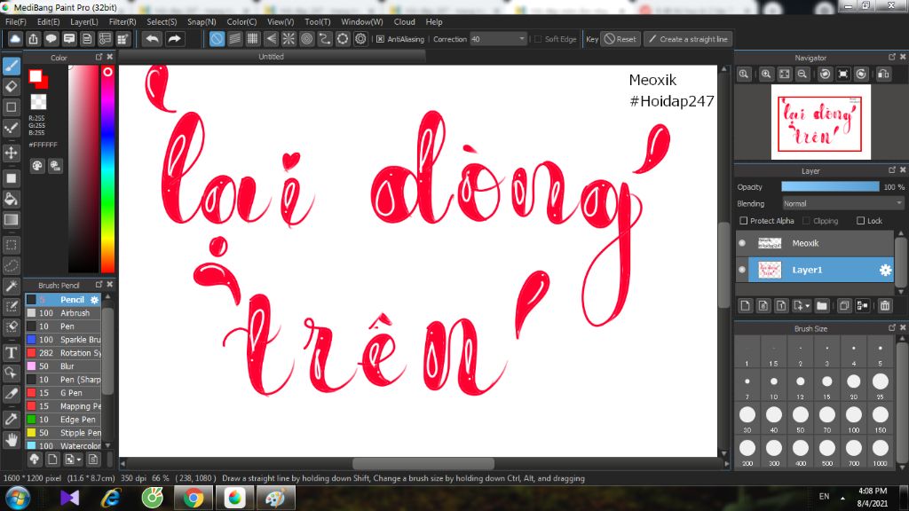Open the Blending mode dropdown
The width and height of the screenshot is (909, 511).
point(842,203)
